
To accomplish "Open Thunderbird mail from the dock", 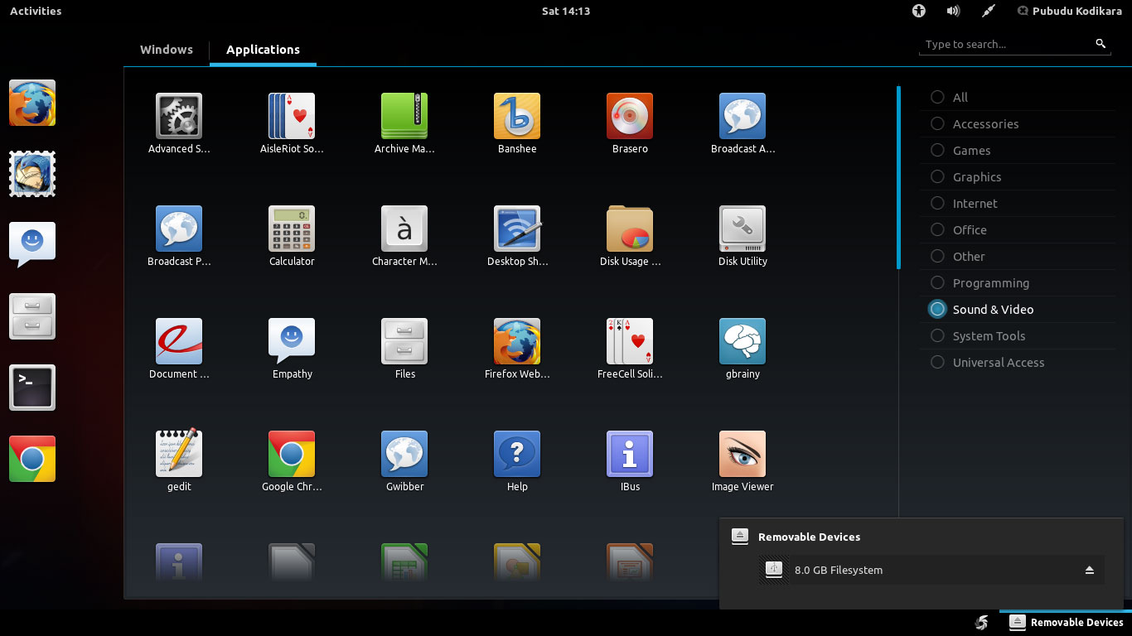I will 32,174.
